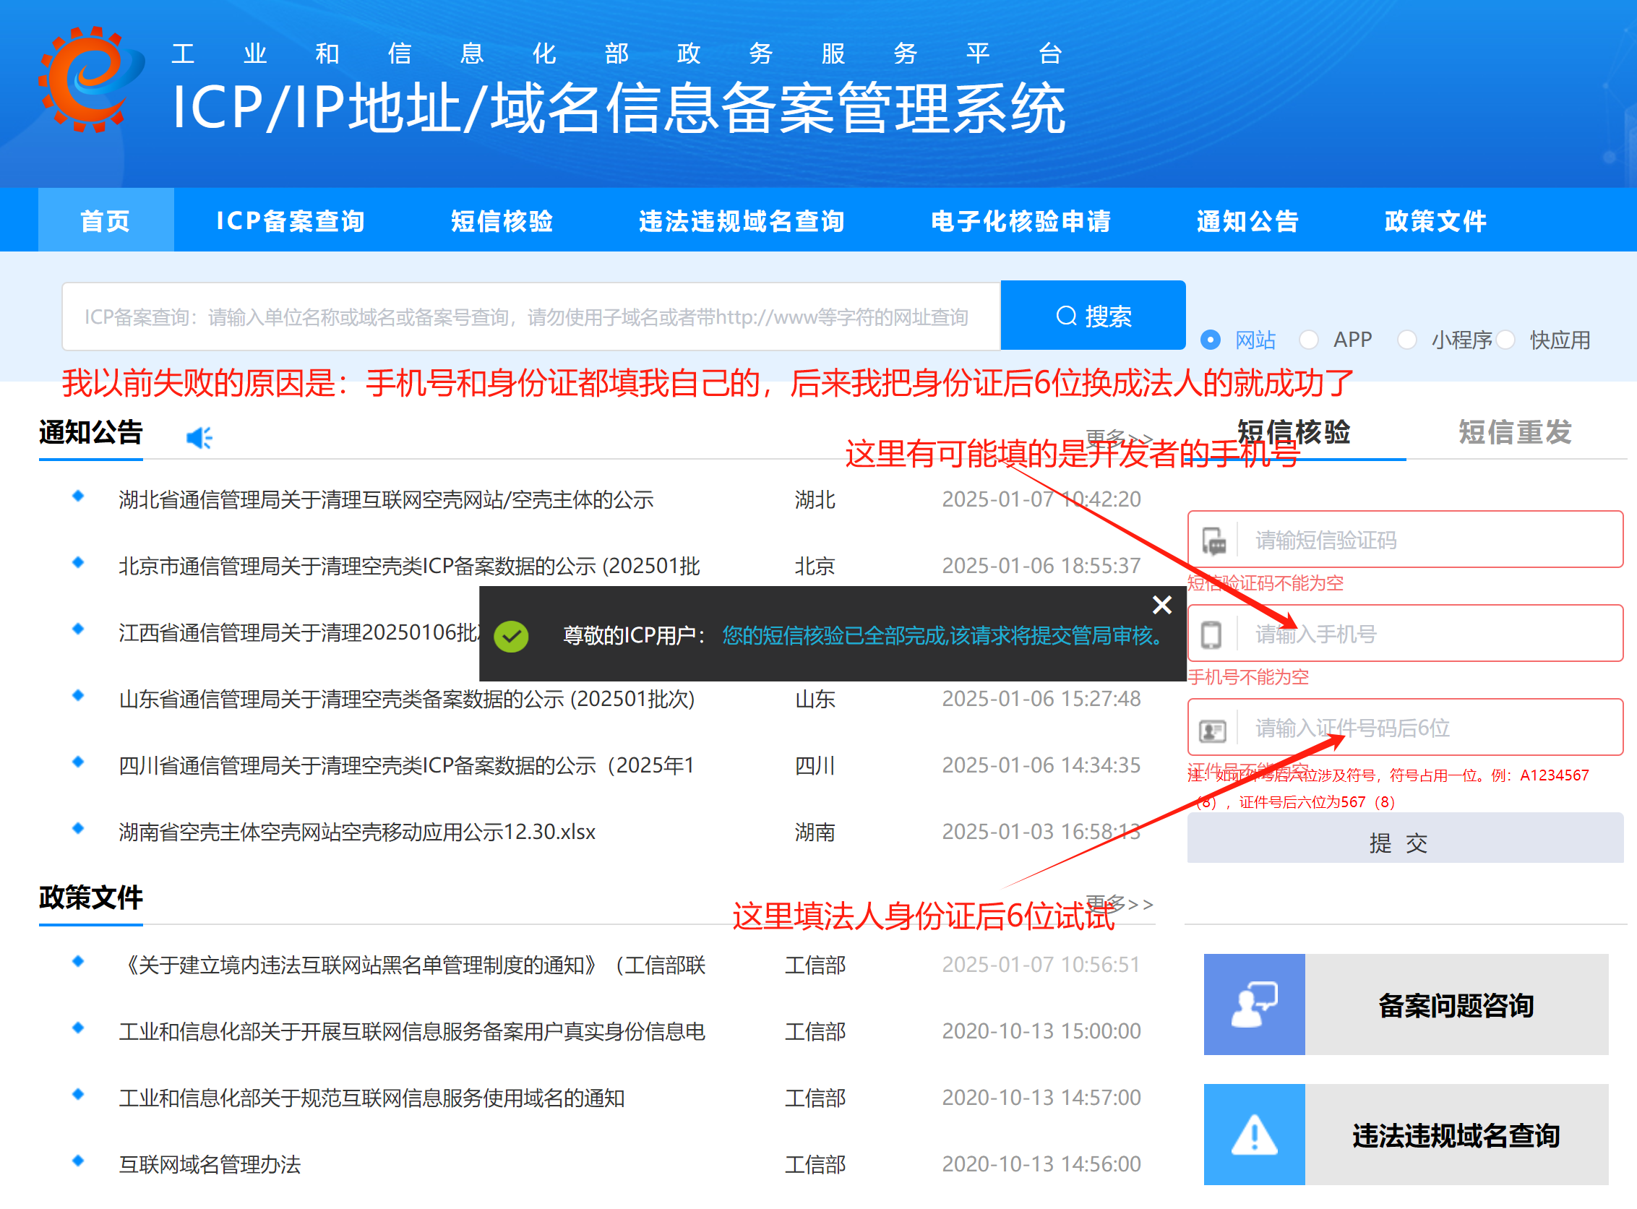Switch to the 短信重发 tab
Image resolution: width=1637 pixels, height=1209 pixels.
pos(1514,432)
